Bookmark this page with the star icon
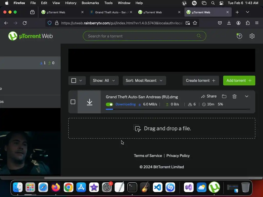The height and width of the screenshot is (197, 263). click(195, 23)
